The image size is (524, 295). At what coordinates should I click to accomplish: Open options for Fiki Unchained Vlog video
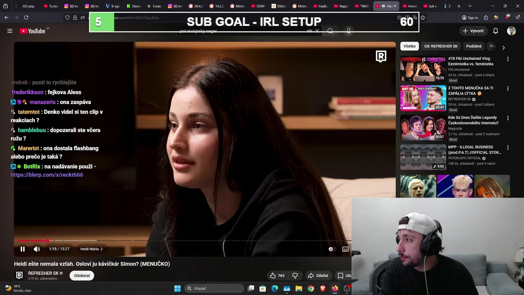pos(508,59)
